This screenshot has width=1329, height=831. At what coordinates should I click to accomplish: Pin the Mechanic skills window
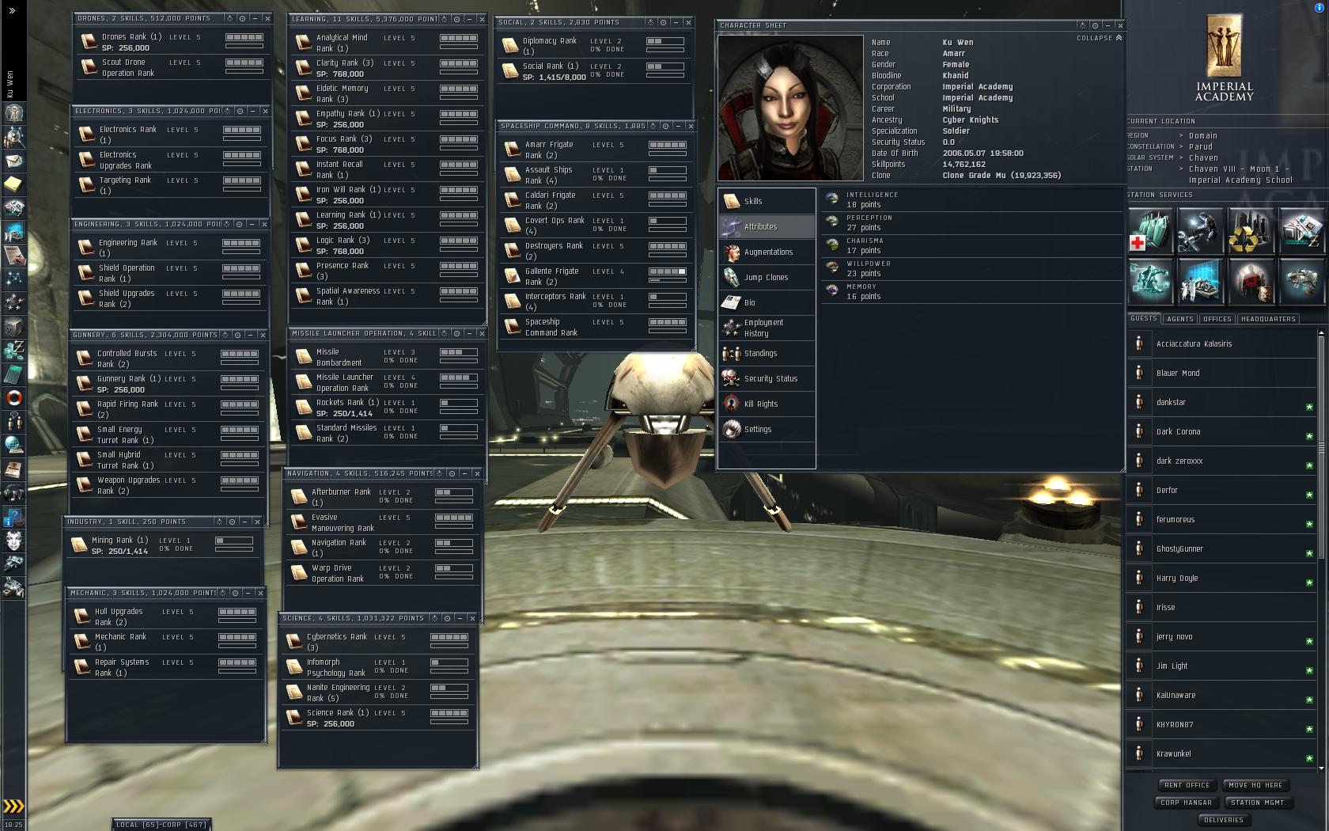pyautogui.click(x=235, y=593)
